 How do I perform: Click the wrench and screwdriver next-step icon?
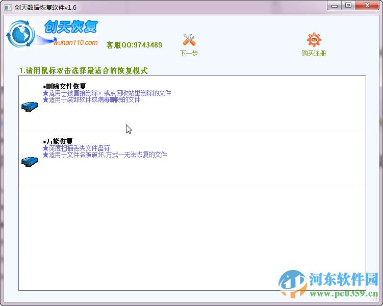click(x=189, y=40)
